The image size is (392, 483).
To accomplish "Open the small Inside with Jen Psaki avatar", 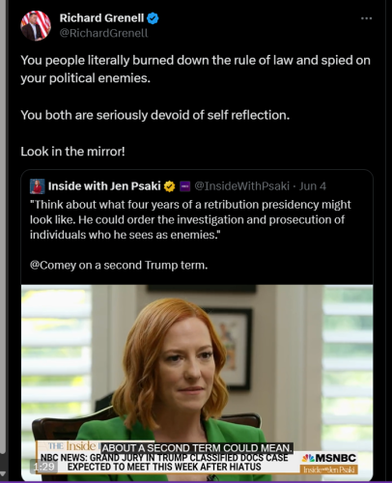I will [37, 186].
